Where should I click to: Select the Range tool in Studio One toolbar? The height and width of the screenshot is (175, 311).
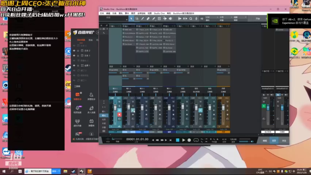click(137, 19)
